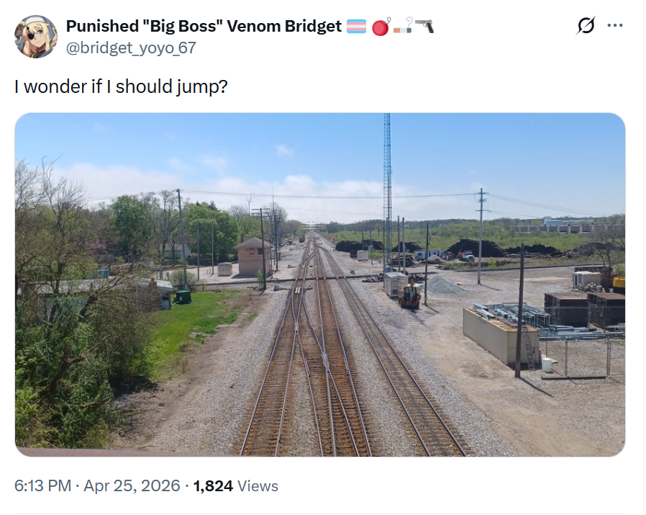Image resolution: width=646 pixels, height=515 pixels.
Task: Click the 1,824 view count number
Action: pyautogui.click(x=212, y=486)
